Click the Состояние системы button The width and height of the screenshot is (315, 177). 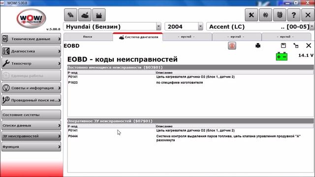[31, 115]
